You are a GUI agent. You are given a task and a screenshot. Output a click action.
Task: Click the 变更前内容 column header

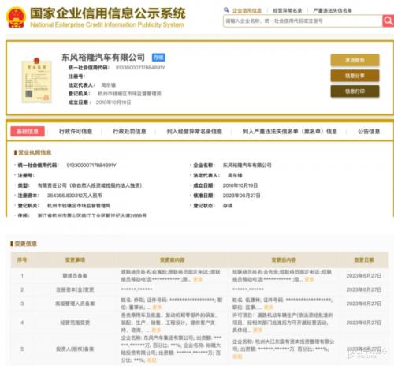[x=173, y=260]
